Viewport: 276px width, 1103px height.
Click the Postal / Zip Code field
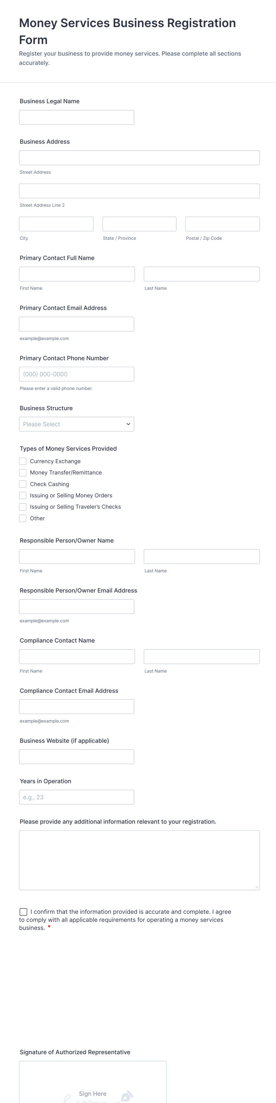pos(222,224)
